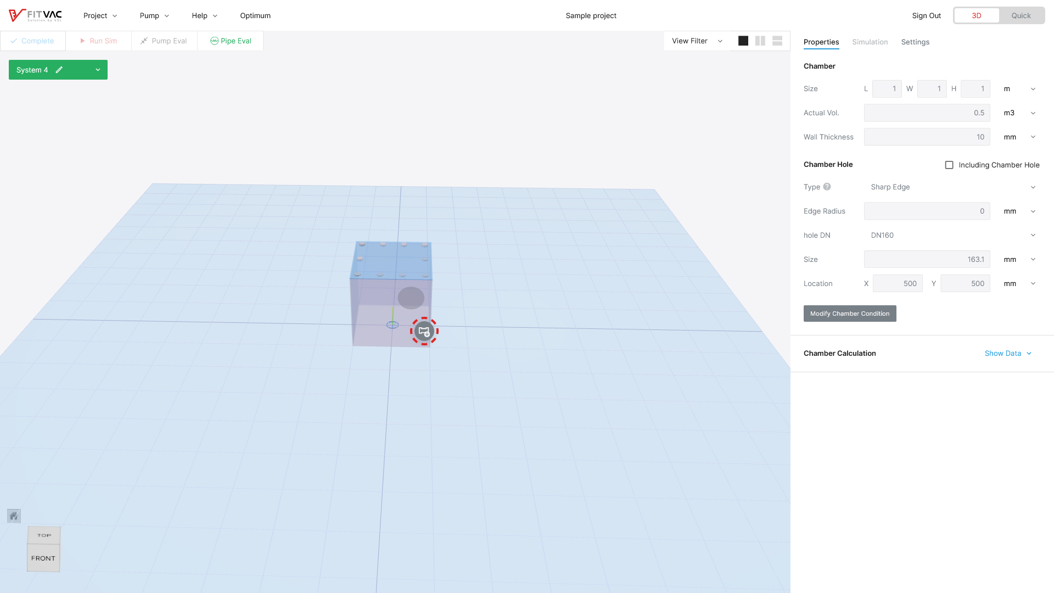Open Edge Radius unit dropdown
1054x593 pixels.
point(1019,211)
